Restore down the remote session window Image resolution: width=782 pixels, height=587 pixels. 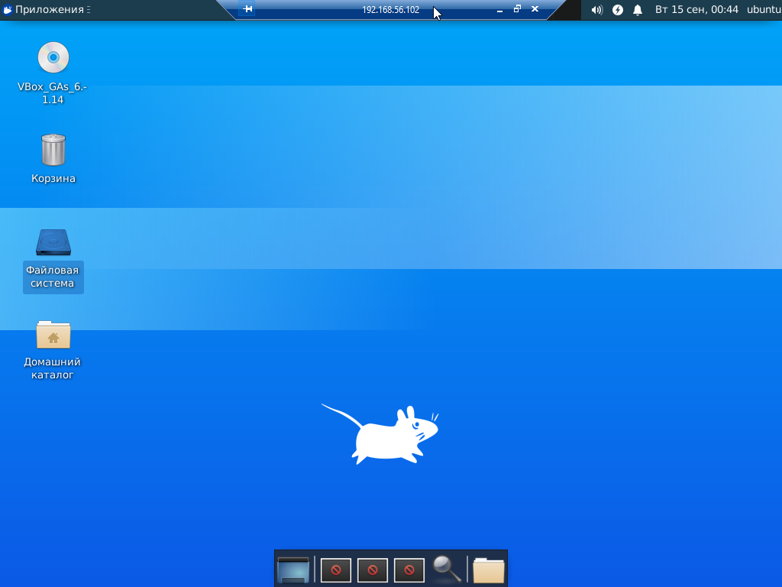(517, 9)
